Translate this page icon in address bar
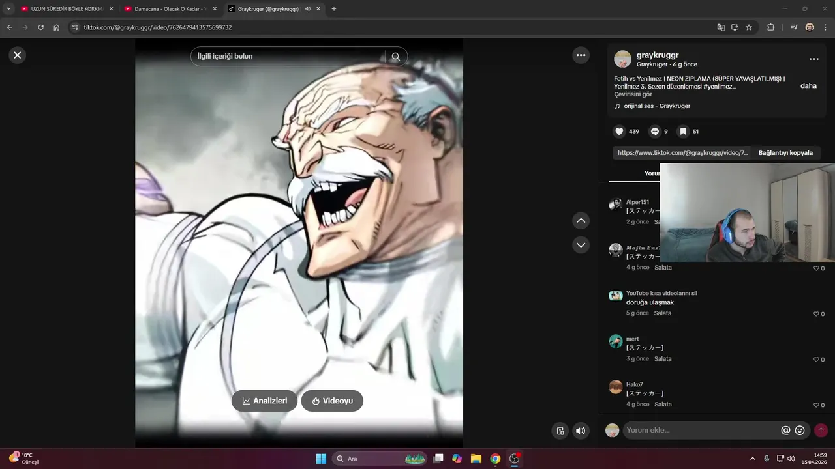Screen dimensions: 835x469 tap(721, 27)
